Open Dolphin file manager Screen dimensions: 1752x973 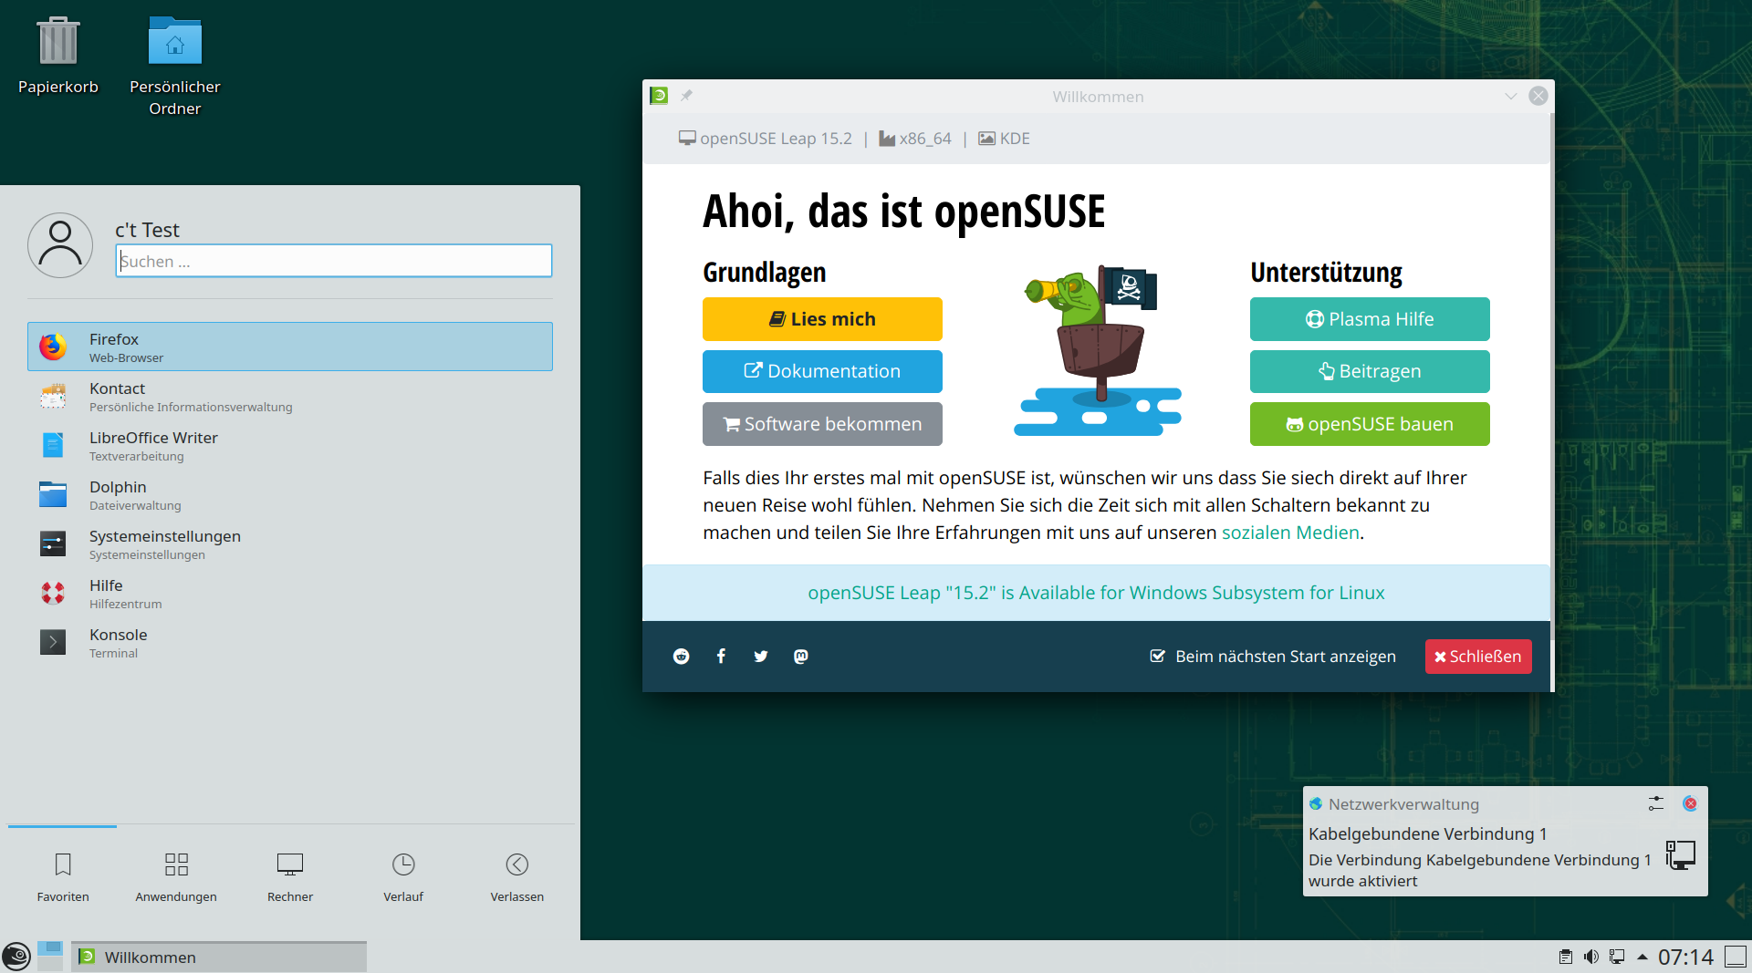pos(290,495)
